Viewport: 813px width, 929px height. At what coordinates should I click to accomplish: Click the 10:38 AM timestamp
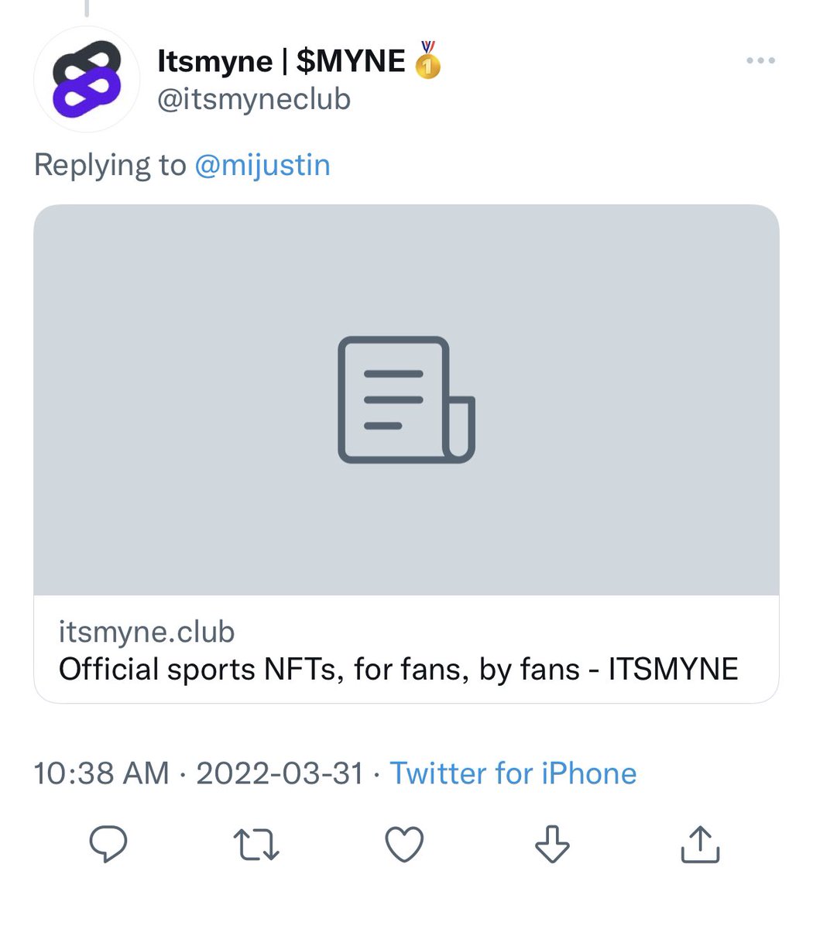coord(101,773)
